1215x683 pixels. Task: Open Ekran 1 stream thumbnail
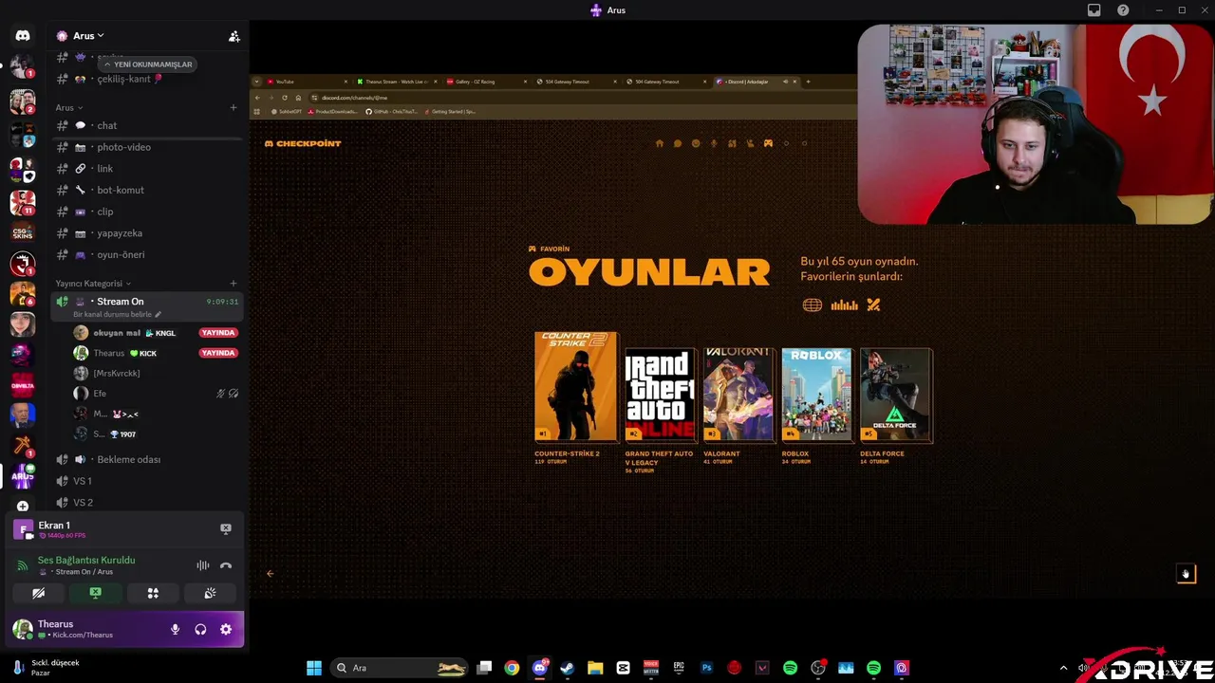tap(23, 529)
